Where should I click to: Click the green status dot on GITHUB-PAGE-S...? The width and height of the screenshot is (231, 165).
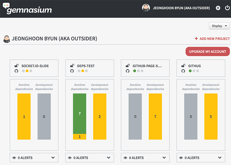click(135, 71)
